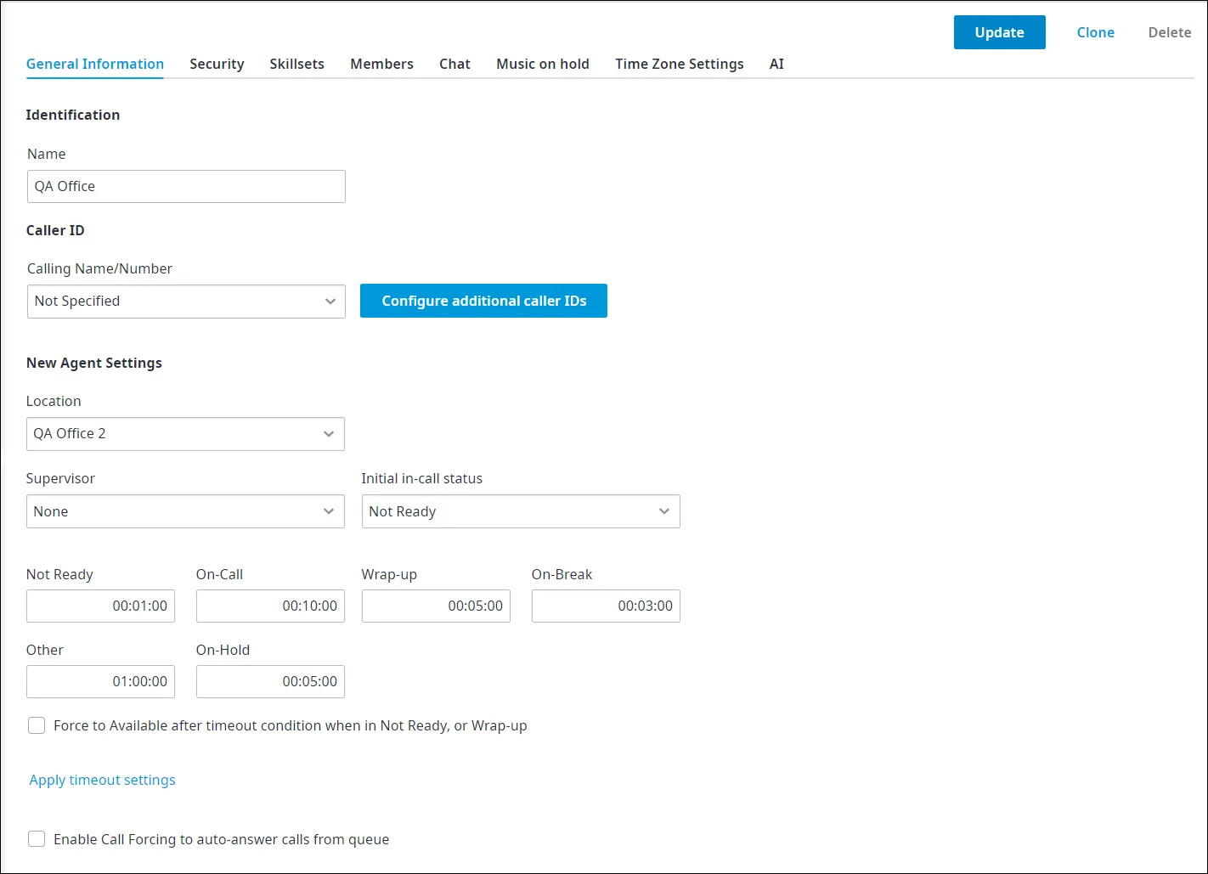This screenshot has width=1208, height=874.
Task: Click the Wrap-up timeout field
Action: [436, 606]
